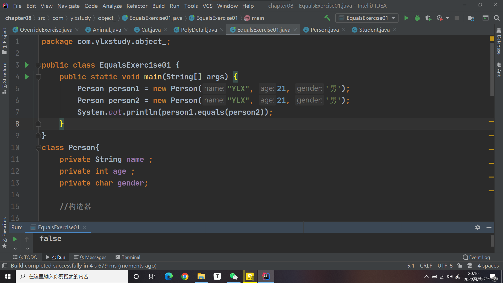Close the Animal.java tab
This screenshot has height=283, width=503.
(126, 30)
